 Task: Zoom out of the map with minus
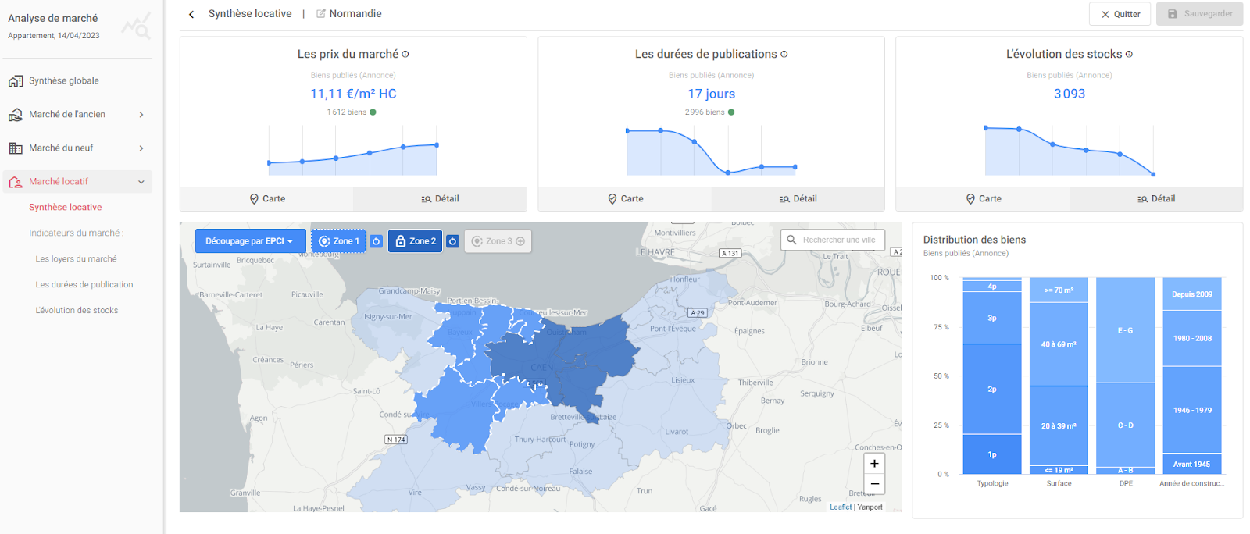[x=874, y=484]
